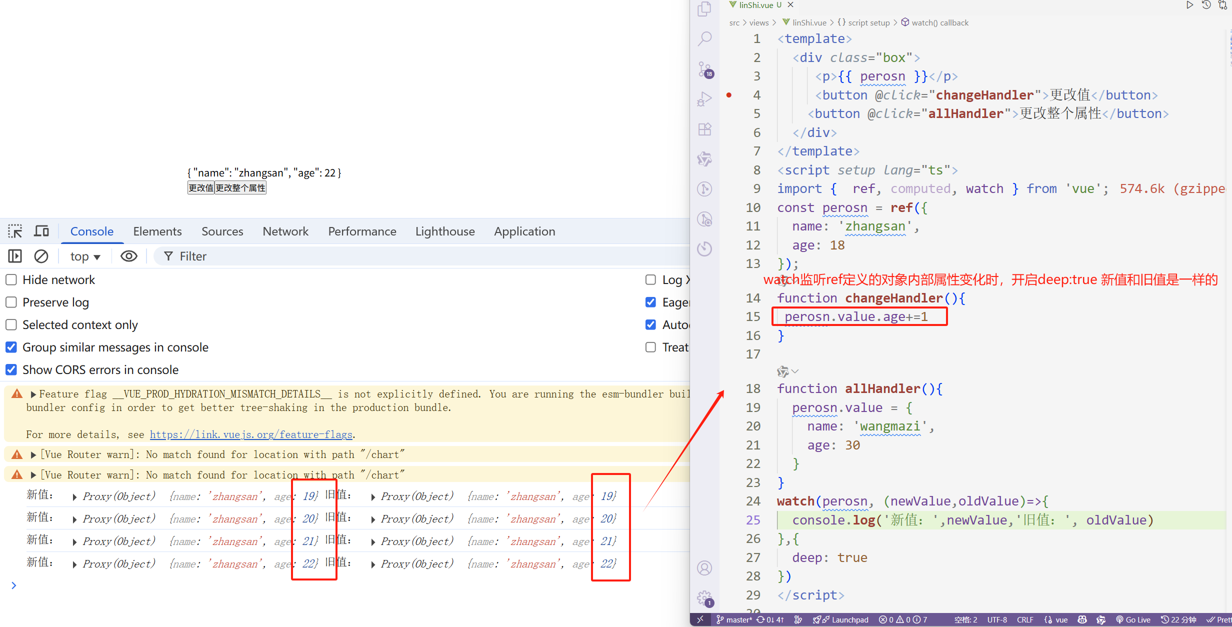
Task: Toggle the device toolbar icon
Action: (41, 231)
